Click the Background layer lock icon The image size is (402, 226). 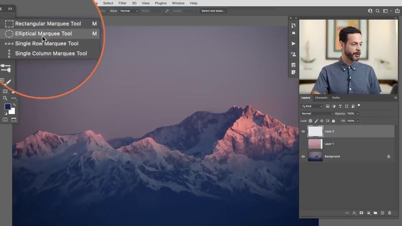(389, 156)
